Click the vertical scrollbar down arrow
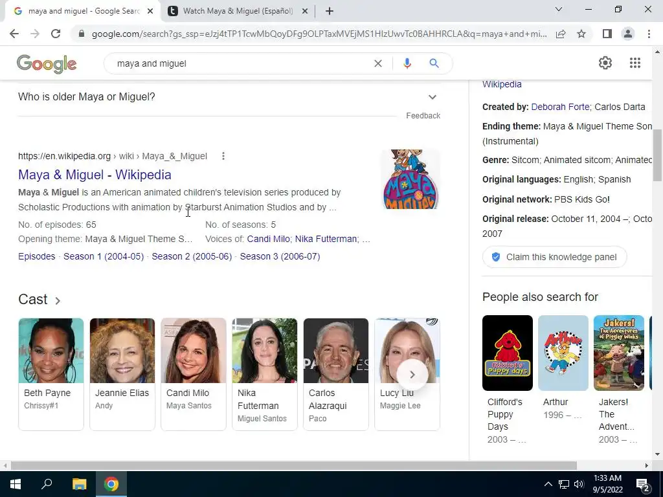The image size is (663, 497). pos(657,454)
